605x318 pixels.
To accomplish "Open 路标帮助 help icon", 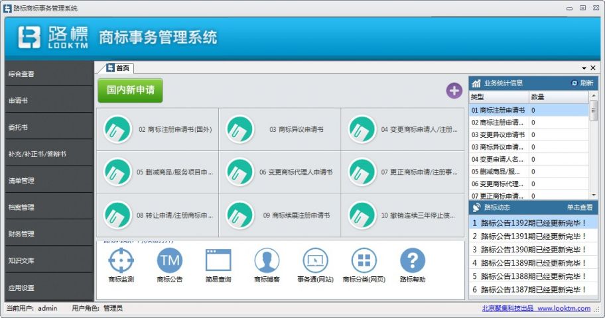I will click(412, 261).
